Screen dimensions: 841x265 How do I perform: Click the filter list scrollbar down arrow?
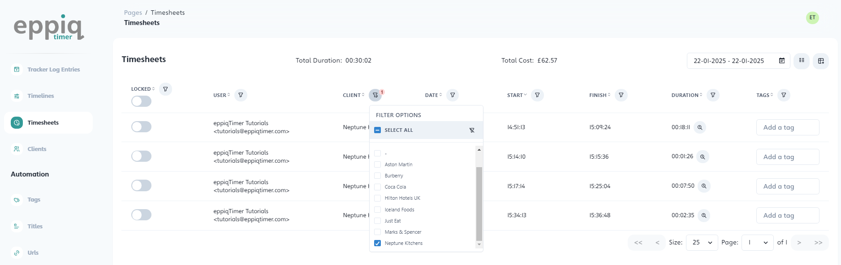click(x=479, y=244)
